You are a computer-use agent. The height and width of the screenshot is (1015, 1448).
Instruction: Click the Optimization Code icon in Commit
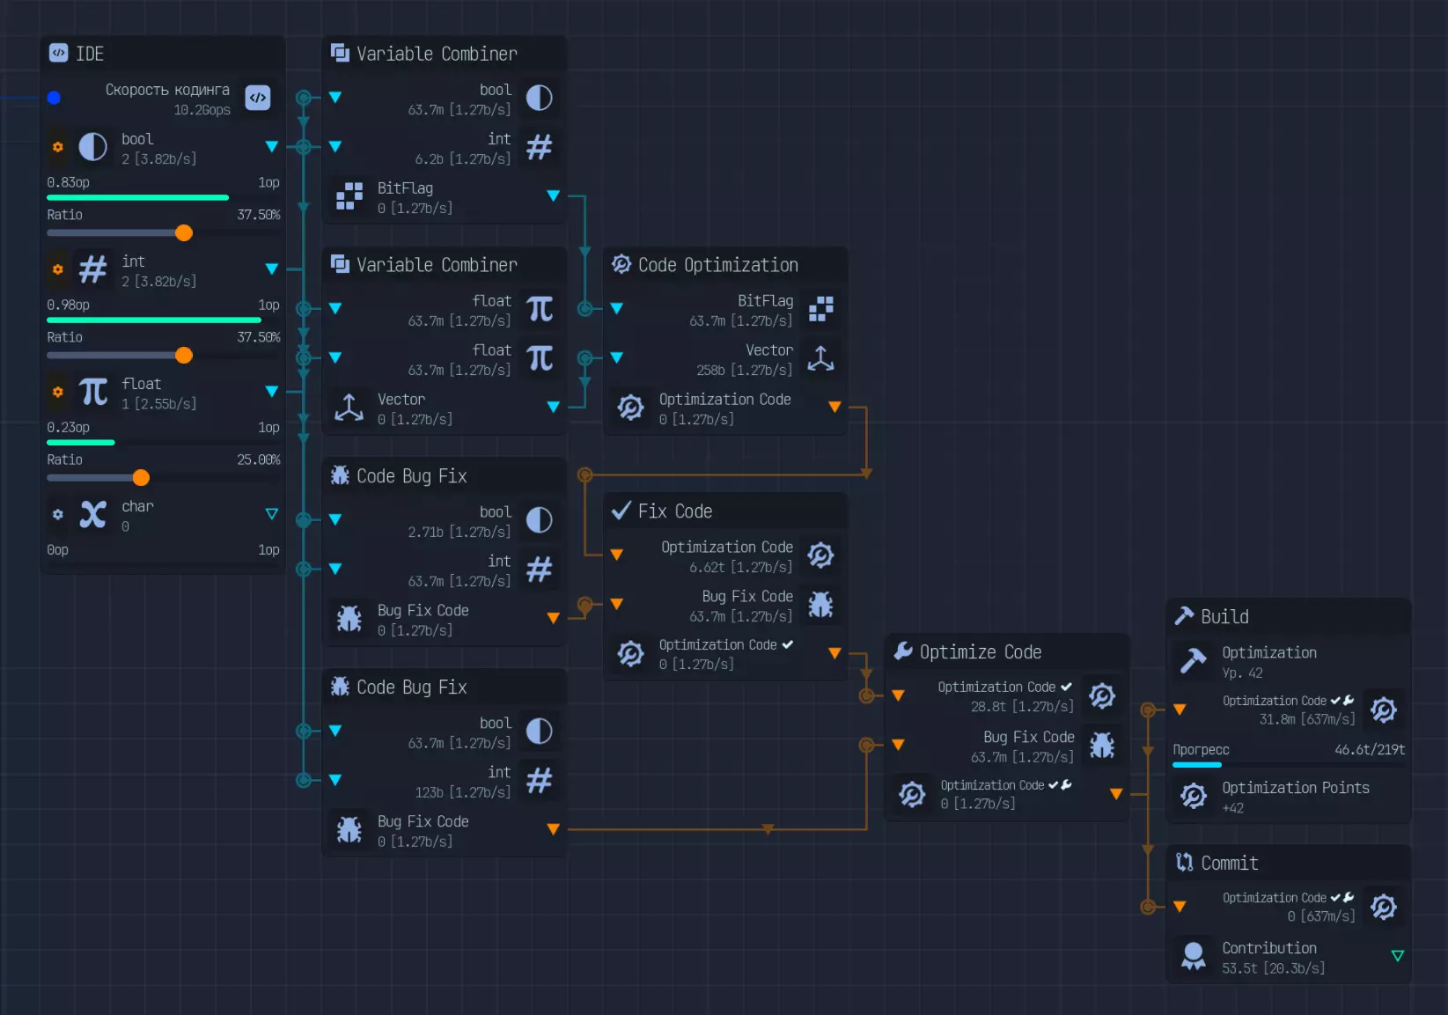(x=1384, y=907)
